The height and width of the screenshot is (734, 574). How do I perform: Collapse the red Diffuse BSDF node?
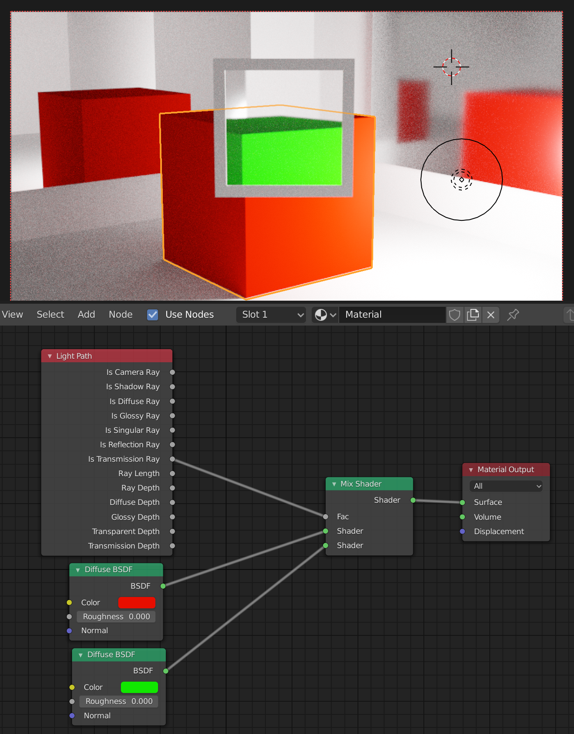pyautogui.click(x=78, y=569)
